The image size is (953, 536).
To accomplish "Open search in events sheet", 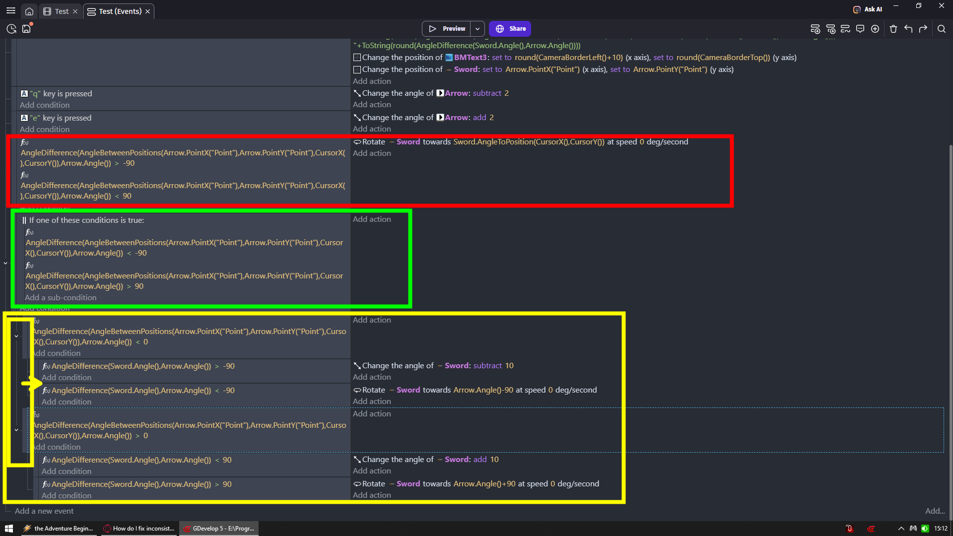I will pos(942,29).
